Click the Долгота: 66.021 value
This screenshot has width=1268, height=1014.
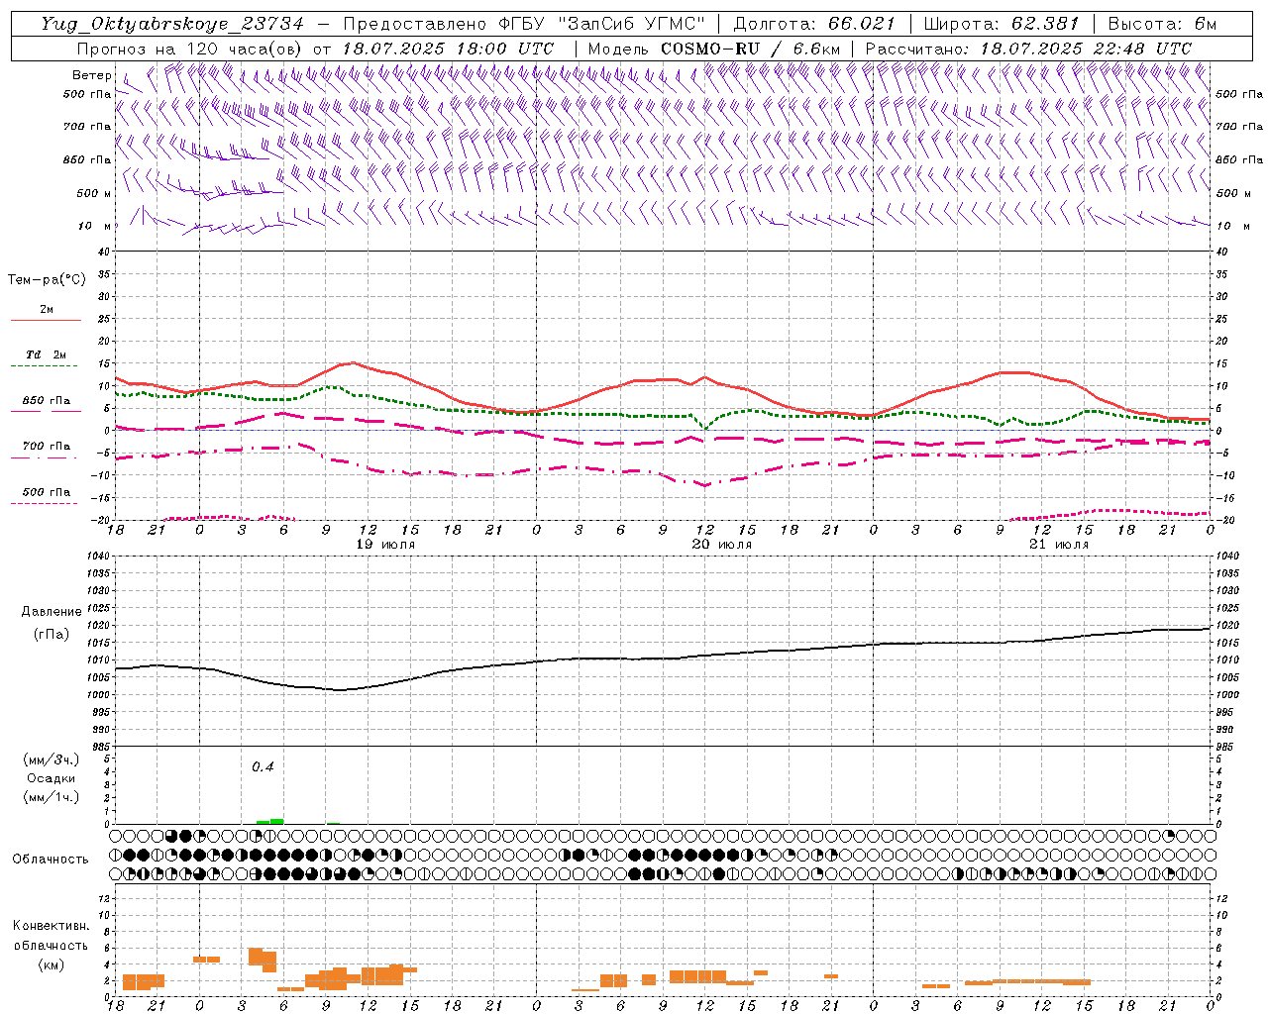click(x=814, y=24)
